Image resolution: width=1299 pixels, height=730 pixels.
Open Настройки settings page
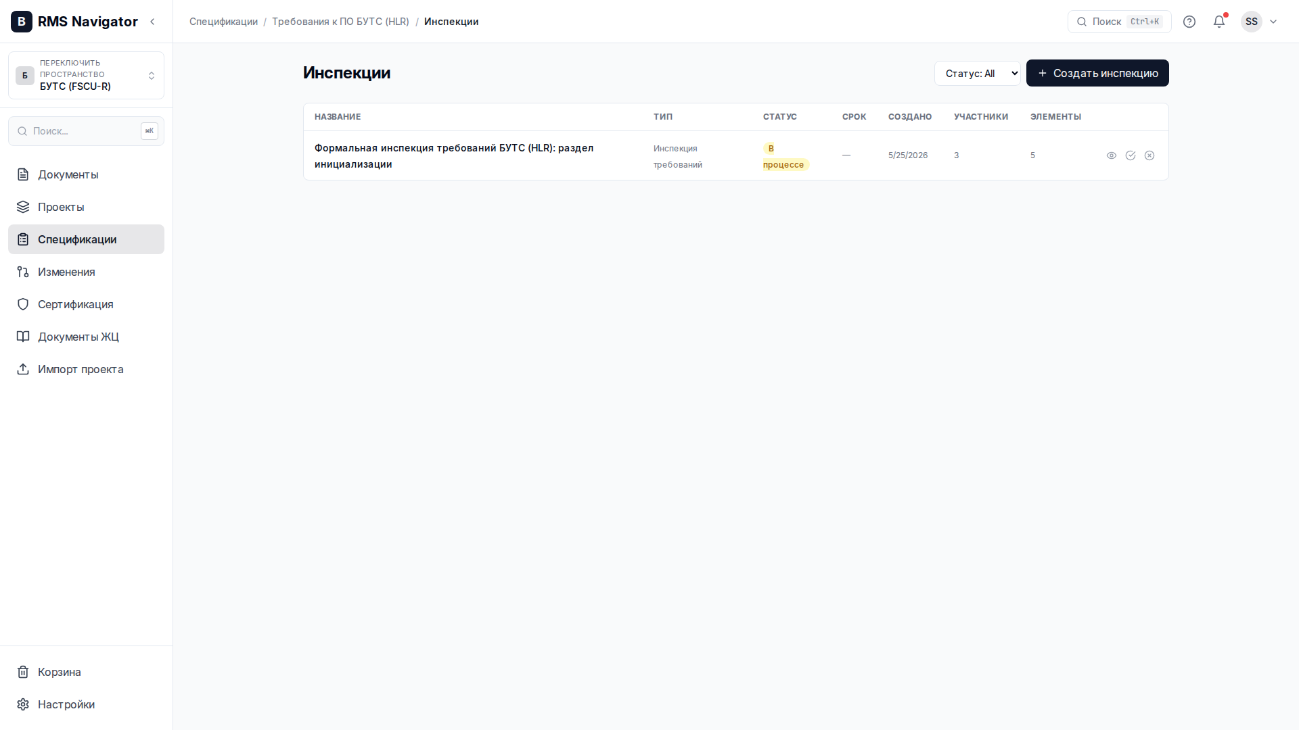coord(86,704)
